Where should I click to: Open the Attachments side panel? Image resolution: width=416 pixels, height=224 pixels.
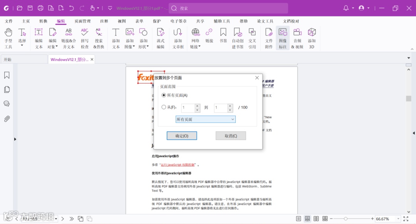(7, 119)
